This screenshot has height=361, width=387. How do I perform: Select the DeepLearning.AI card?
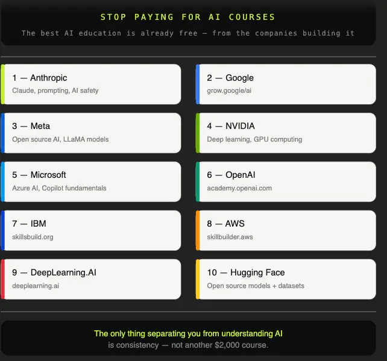click(x=91, y=279)
